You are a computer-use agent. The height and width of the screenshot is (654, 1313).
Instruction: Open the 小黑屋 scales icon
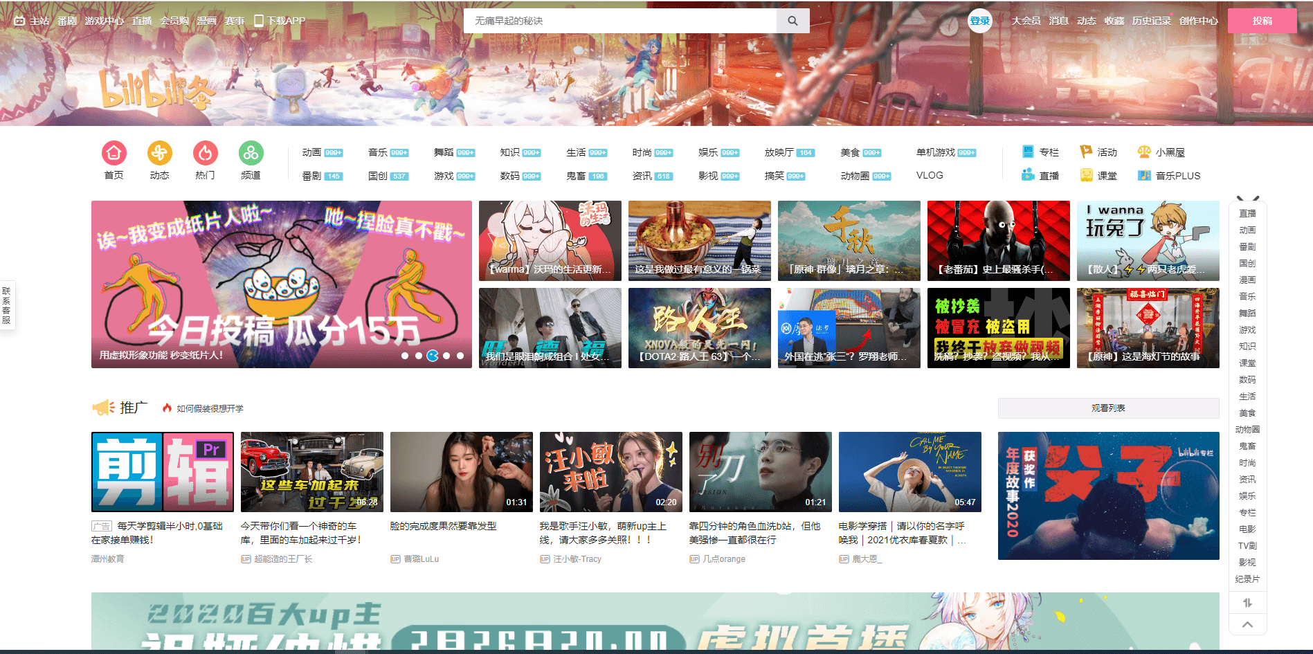click(1144, 152)
